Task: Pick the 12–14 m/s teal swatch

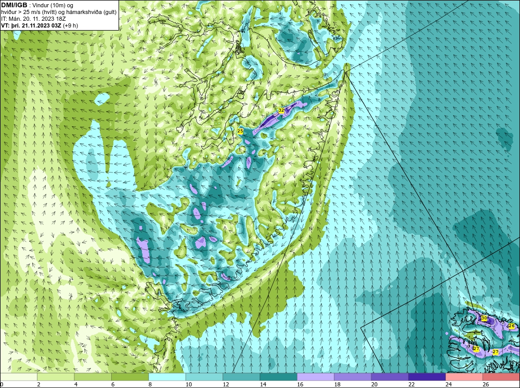Action: pyautogui.click(x=241, y=377)
